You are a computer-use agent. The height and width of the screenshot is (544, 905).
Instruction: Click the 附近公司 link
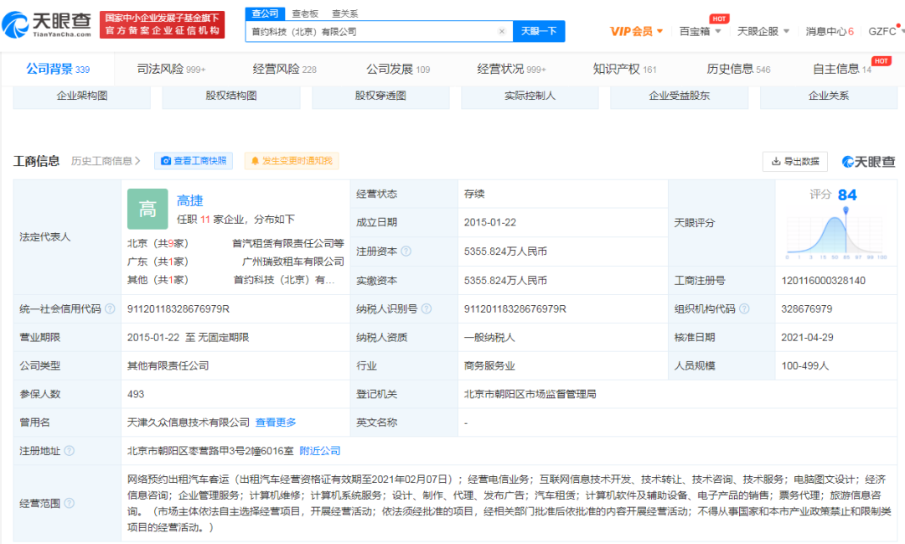coord(320,451)
